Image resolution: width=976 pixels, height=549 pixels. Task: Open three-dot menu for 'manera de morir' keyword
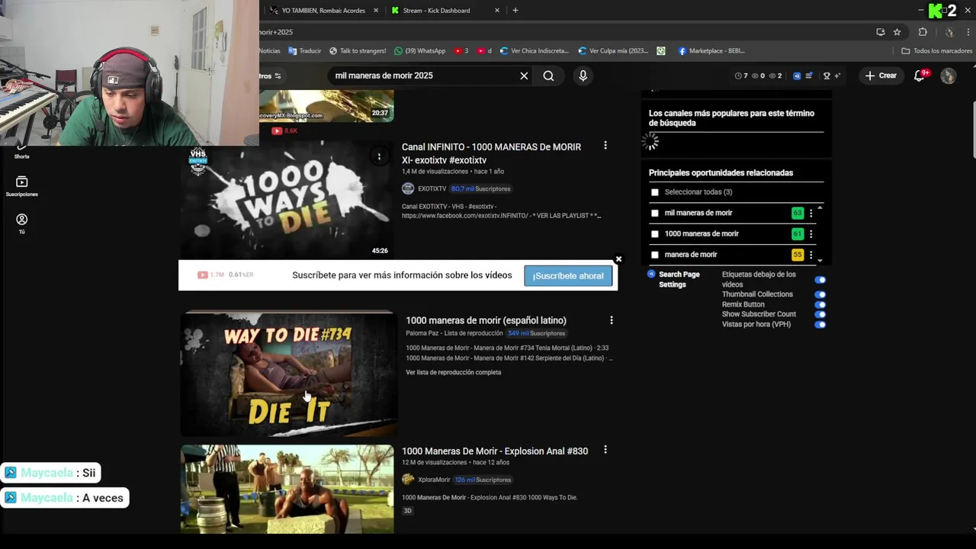811,255
